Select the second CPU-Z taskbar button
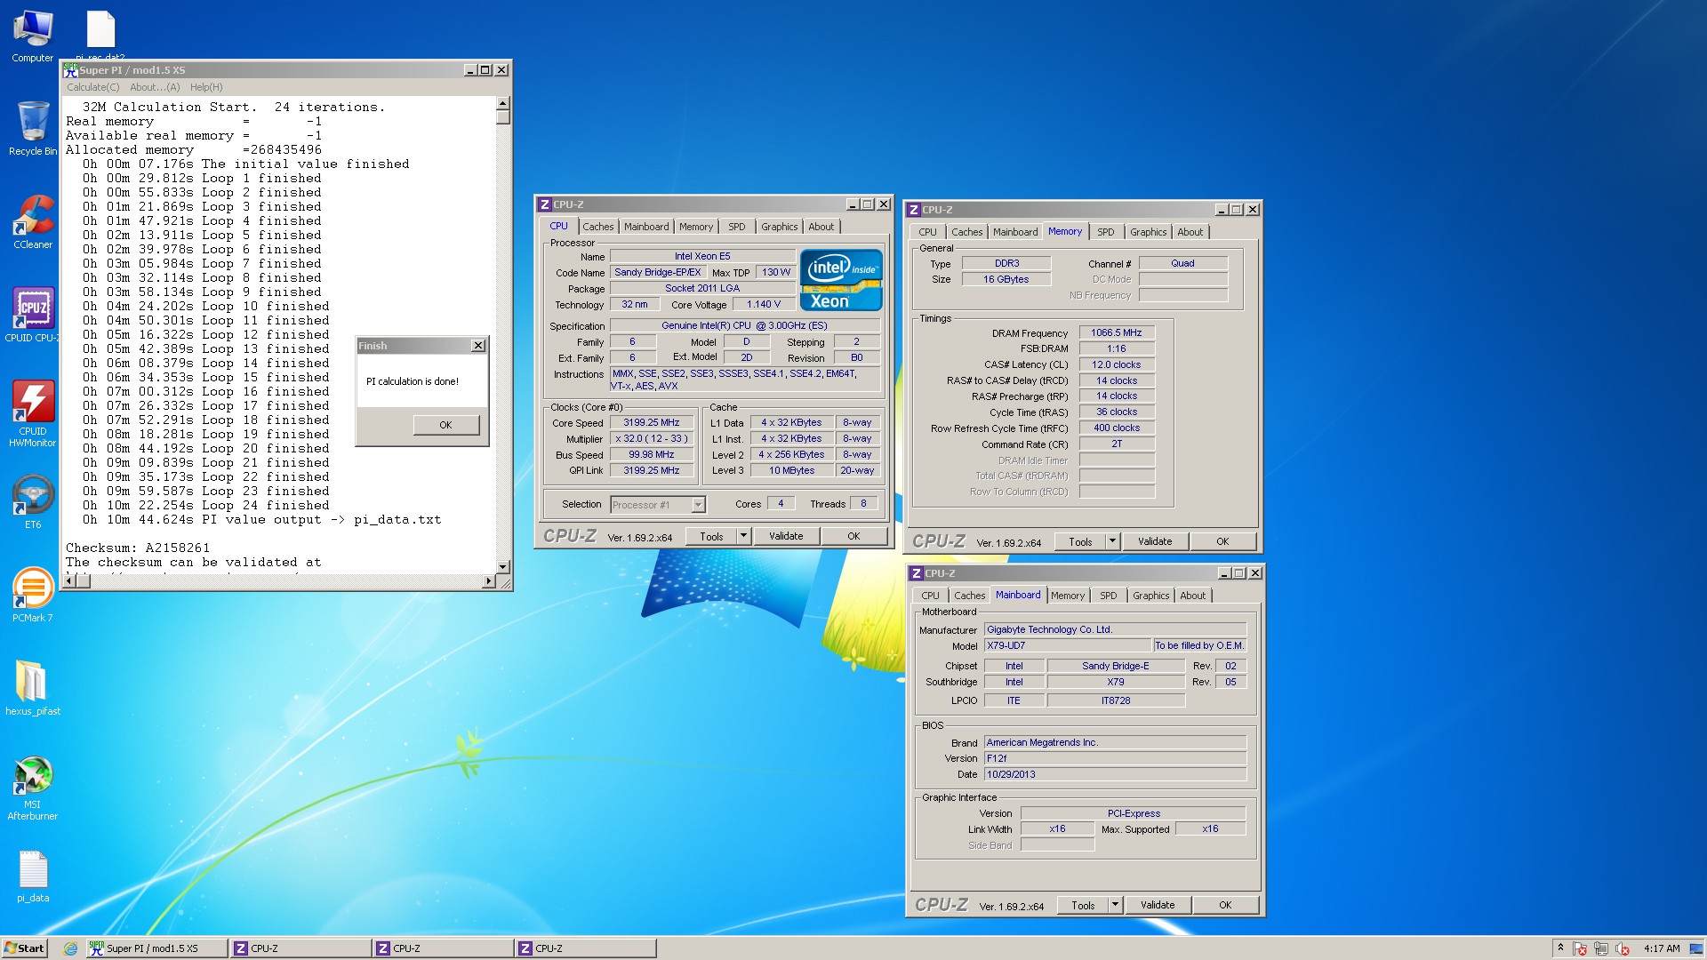The image size is (1707, 960). 442,948
